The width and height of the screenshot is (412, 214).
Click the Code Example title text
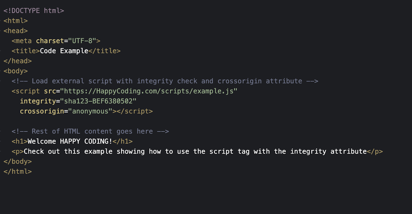click(x=64, y=51)
